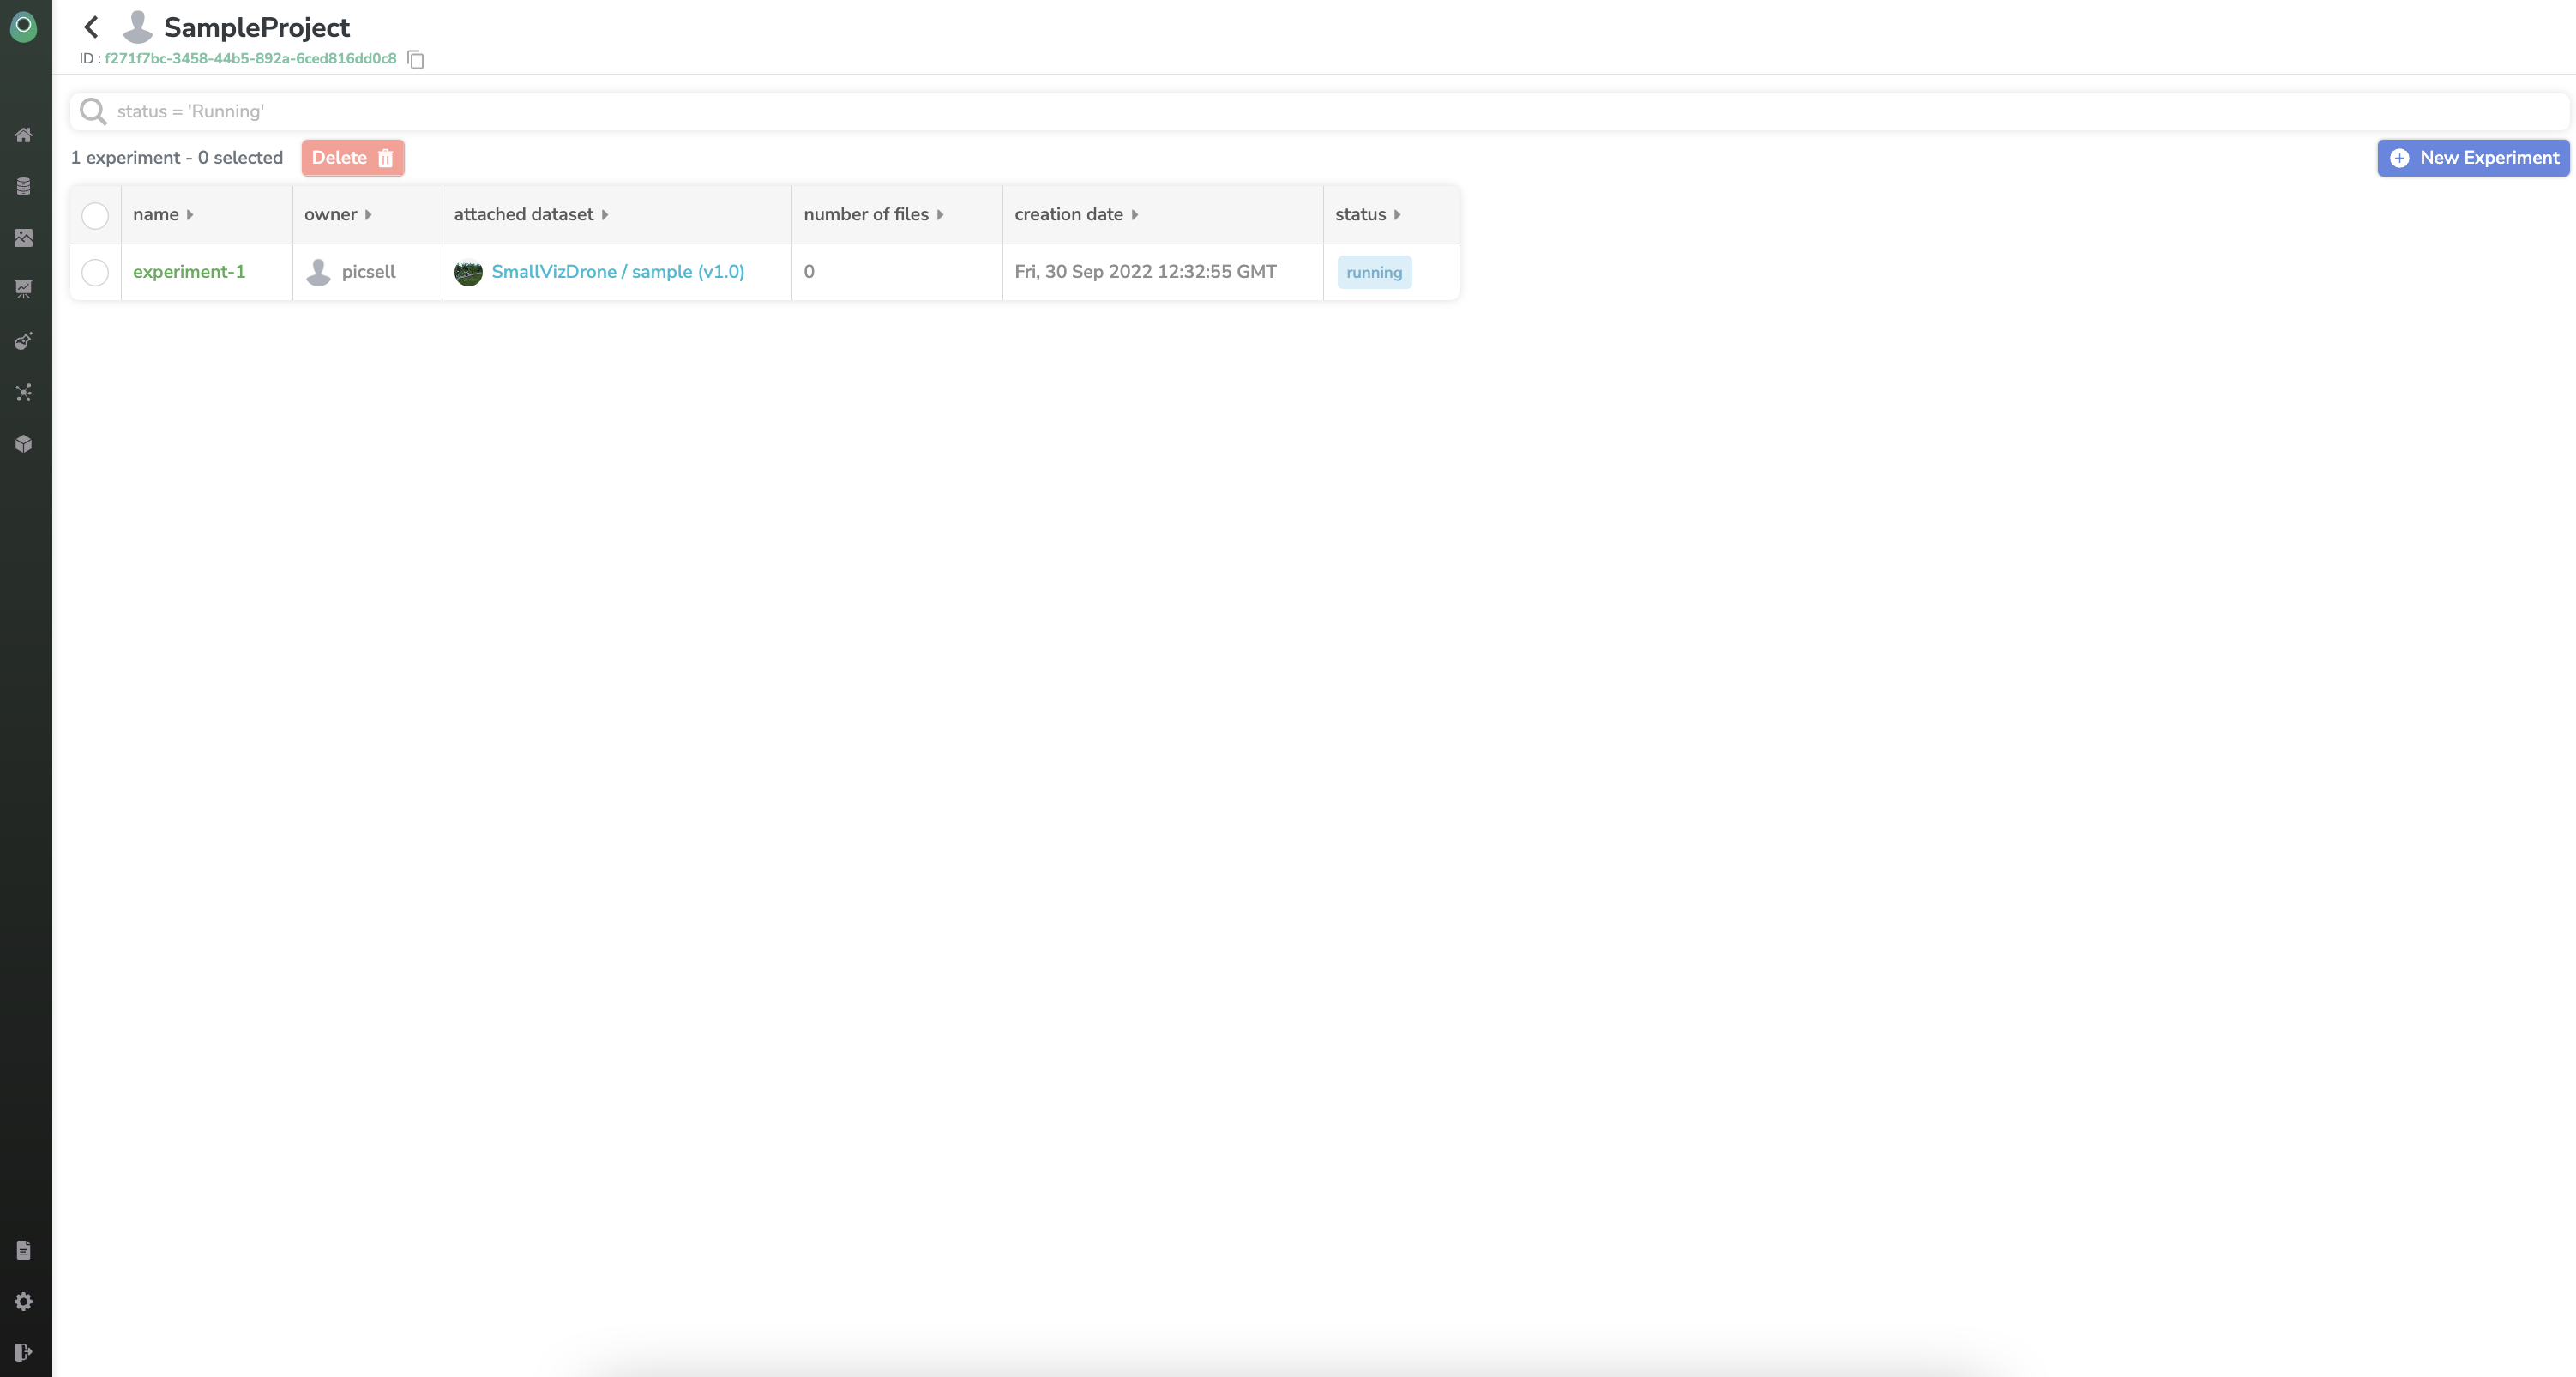
Task: Open the experiment-1 link
Action: pos(189,272)
